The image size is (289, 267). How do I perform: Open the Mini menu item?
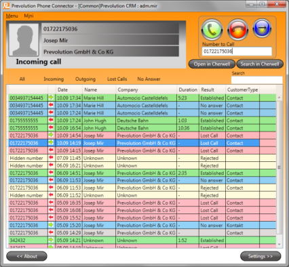pyautogui.click(x=28, y=16)
